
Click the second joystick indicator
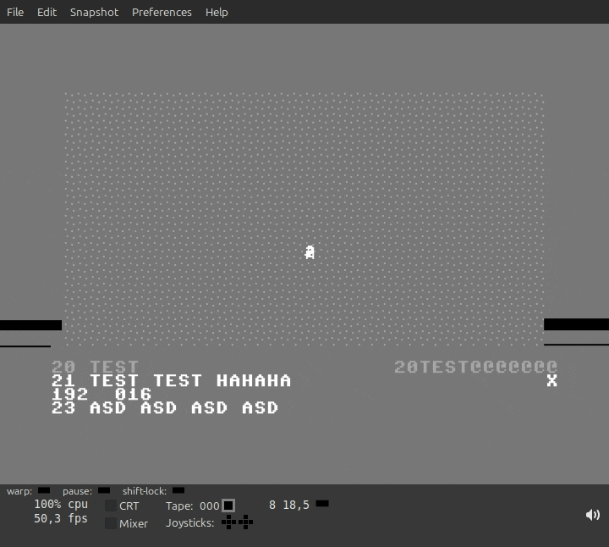point(245,522)
